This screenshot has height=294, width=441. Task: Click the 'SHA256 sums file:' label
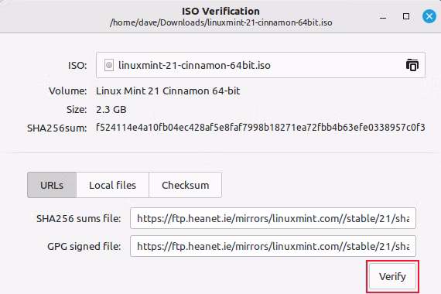tap(78, 219)
